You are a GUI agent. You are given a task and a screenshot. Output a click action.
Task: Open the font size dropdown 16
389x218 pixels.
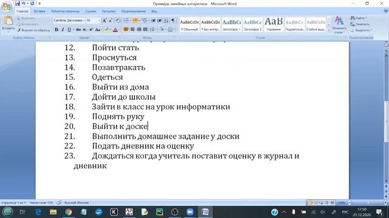coord(99,21)
